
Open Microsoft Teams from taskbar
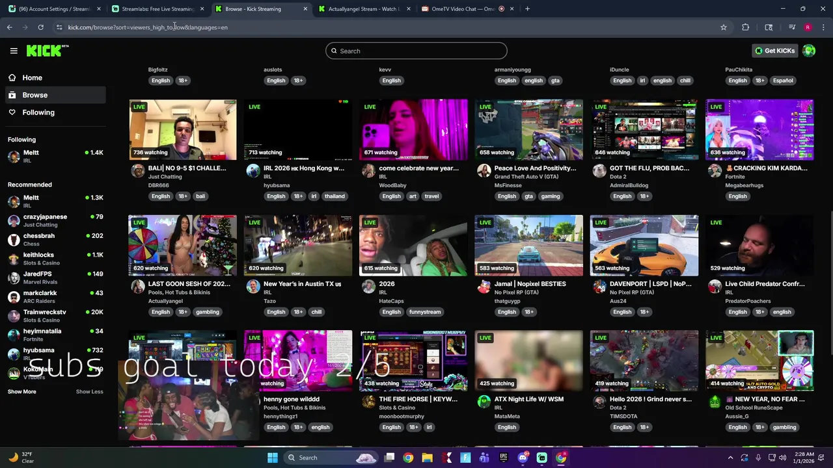point(484,458)
